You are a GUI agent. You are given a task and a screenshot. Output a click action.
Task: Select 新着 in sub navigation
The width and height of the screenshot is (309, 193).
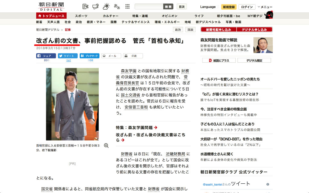[x=39, y=22]
